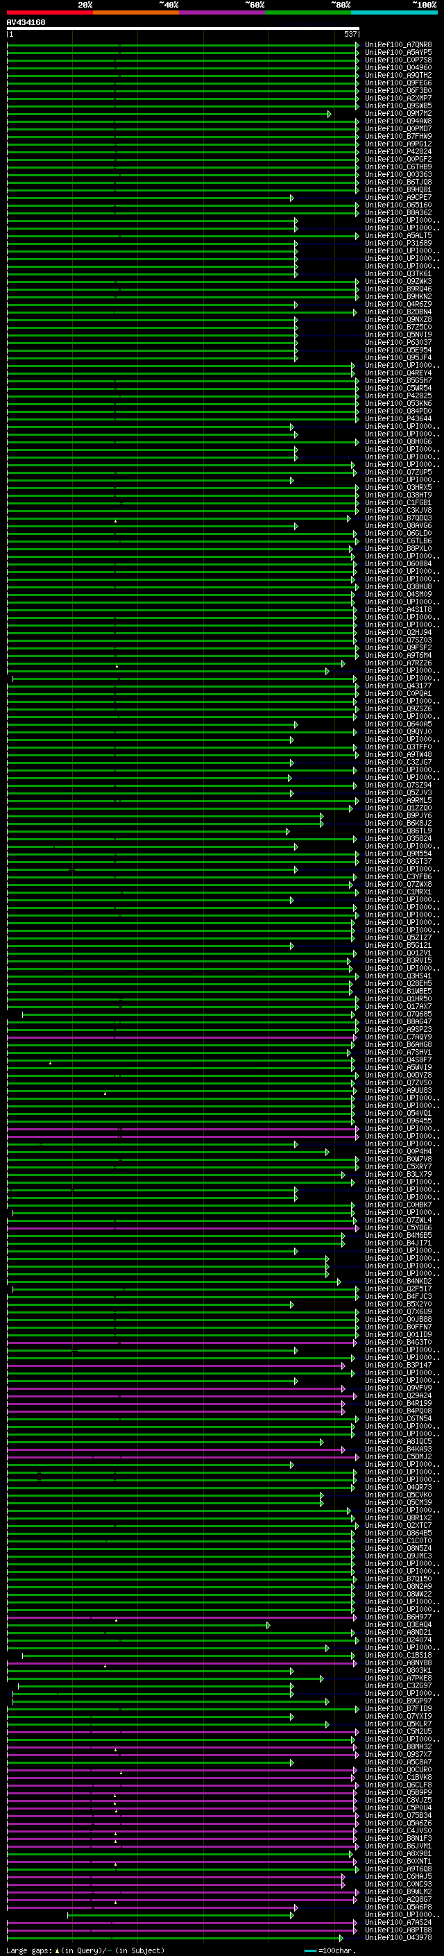Screen dimensions: 444x1956
Task: Open hit UniRef100_C3YFB6
Action: pyautogui.click(x=398, y=876)
